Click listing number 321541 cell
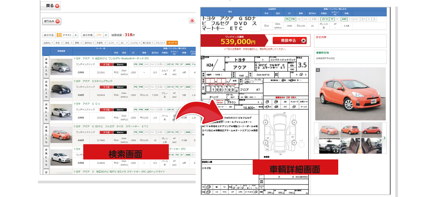The width and height of the screenshot is (442, 197). [101, 73]
